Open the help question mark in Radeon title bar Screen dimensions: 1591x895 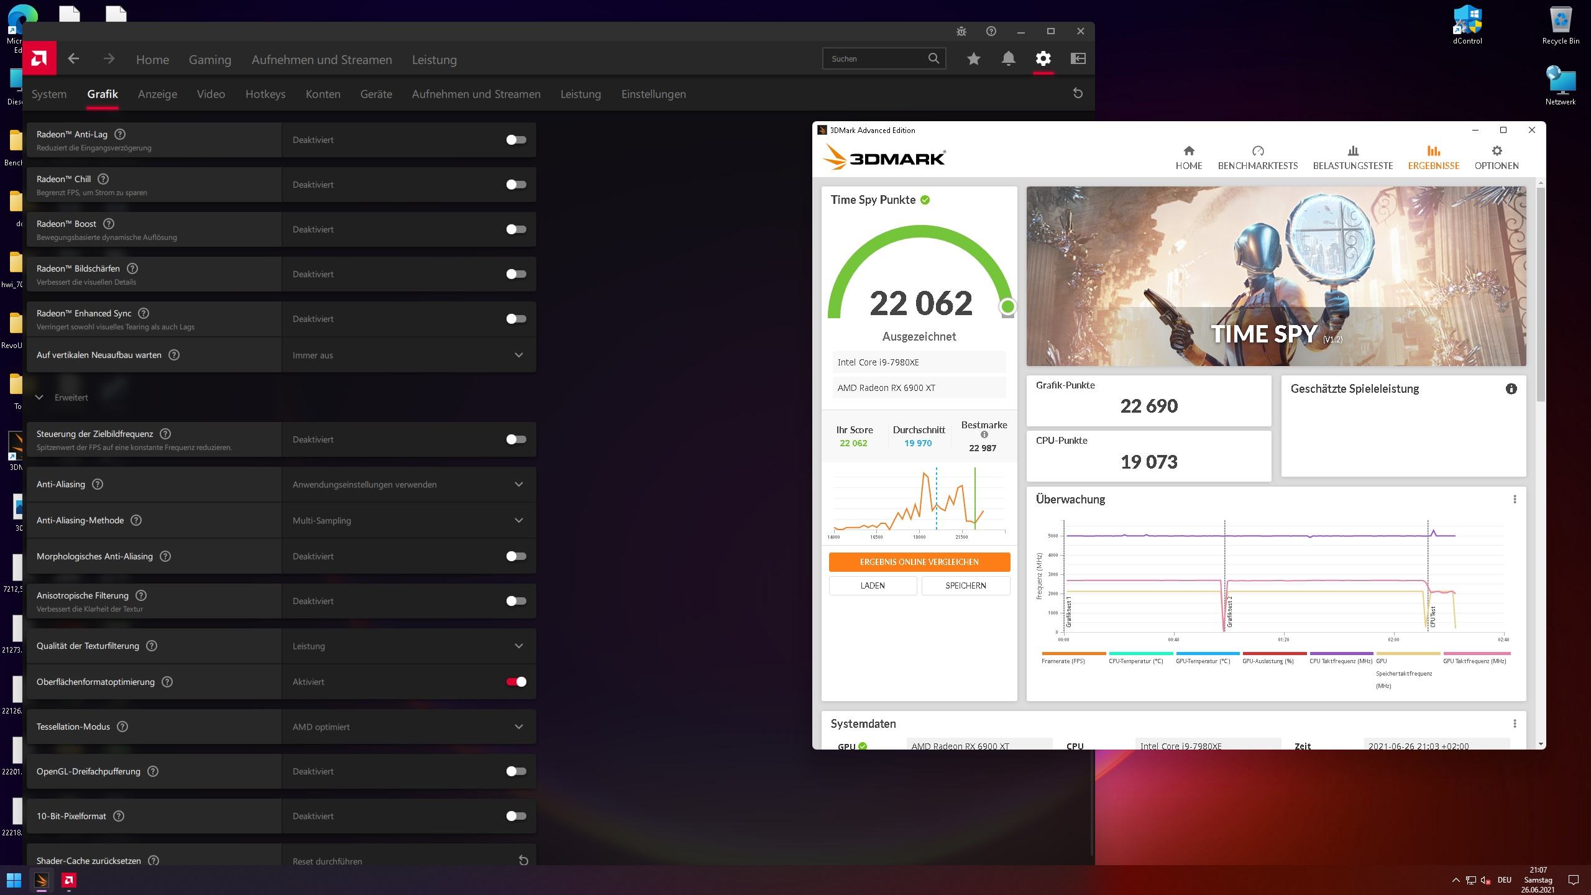(991, 31)
